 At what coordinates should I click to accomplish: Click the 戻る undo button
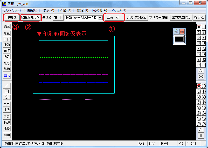click(7, 76)
